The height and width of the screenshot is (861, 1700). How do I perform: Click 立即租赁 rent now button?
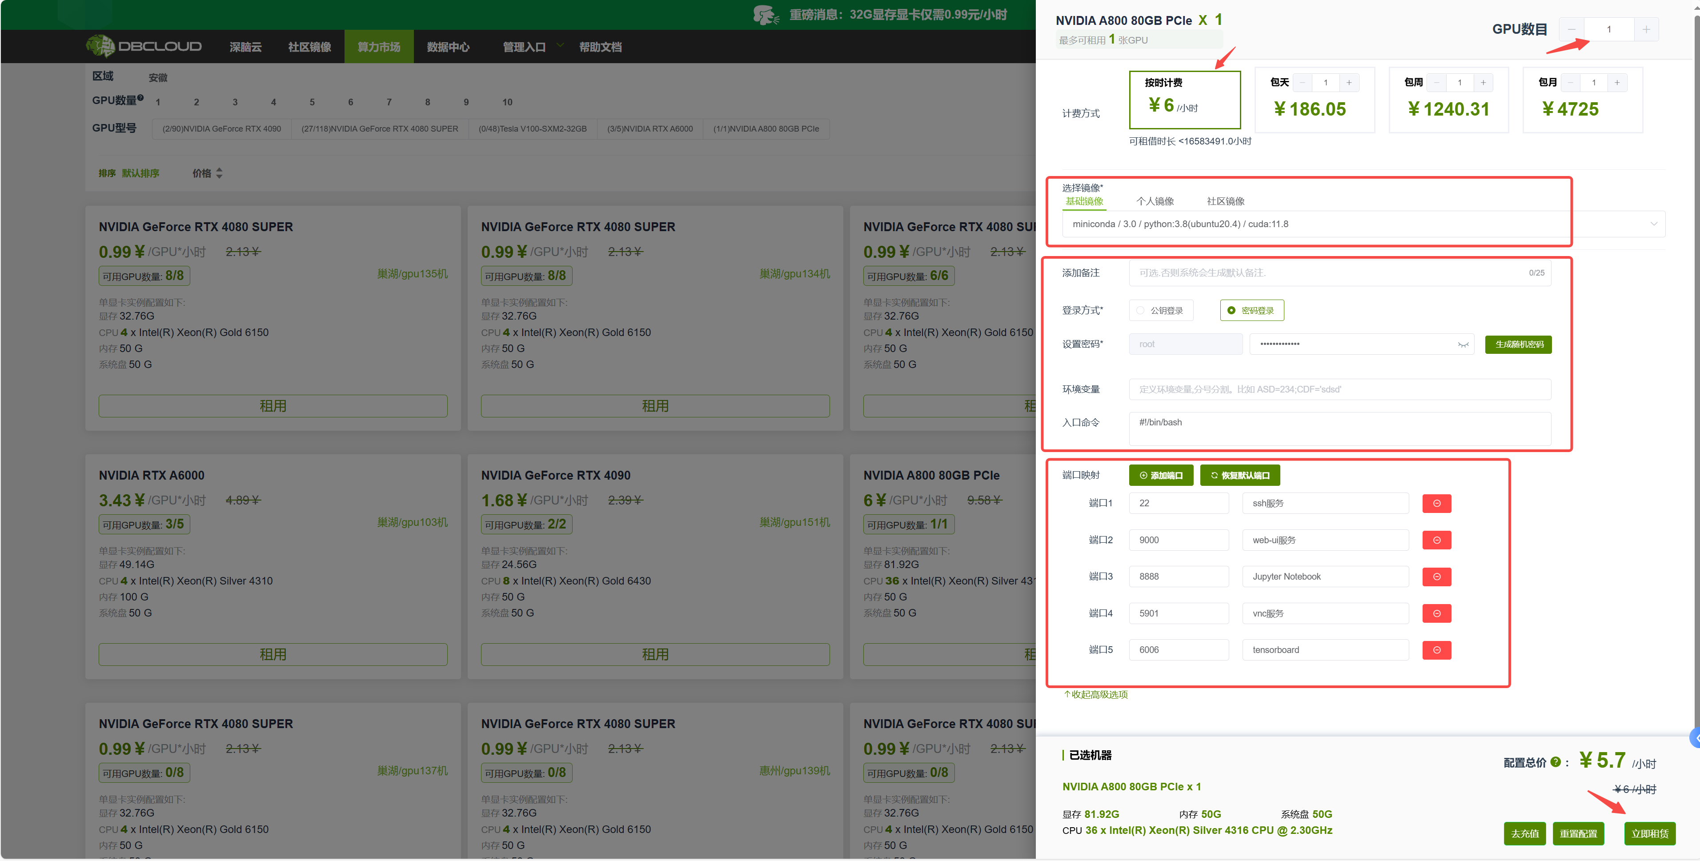tap(1649, 833)
